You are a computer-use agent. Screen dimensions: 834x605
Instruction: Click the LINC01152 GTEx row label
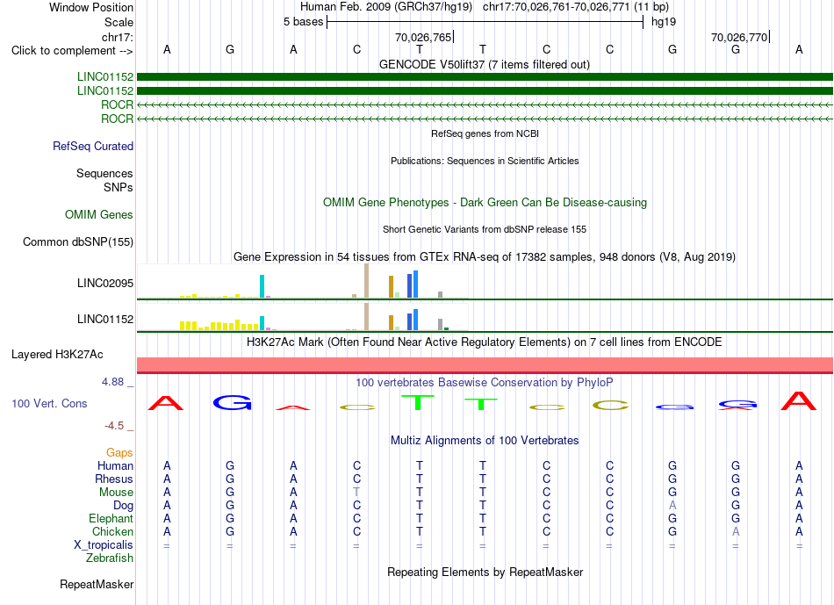(105, 319)
